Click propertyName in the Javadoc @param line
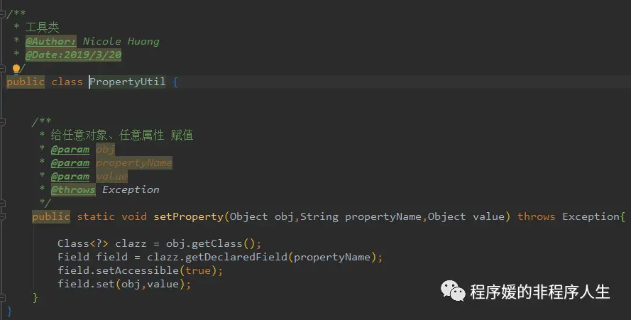Image resolution: width=631 pixels, height=320 pixels. (134, 163)
